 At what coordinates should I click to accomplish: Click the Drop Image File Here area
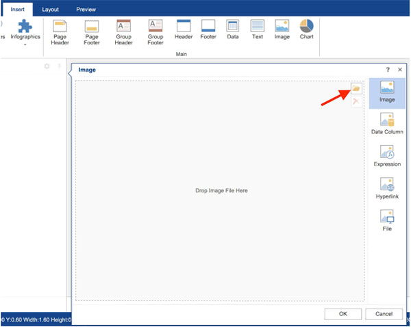pyautogui.click(x=220, y=191)
